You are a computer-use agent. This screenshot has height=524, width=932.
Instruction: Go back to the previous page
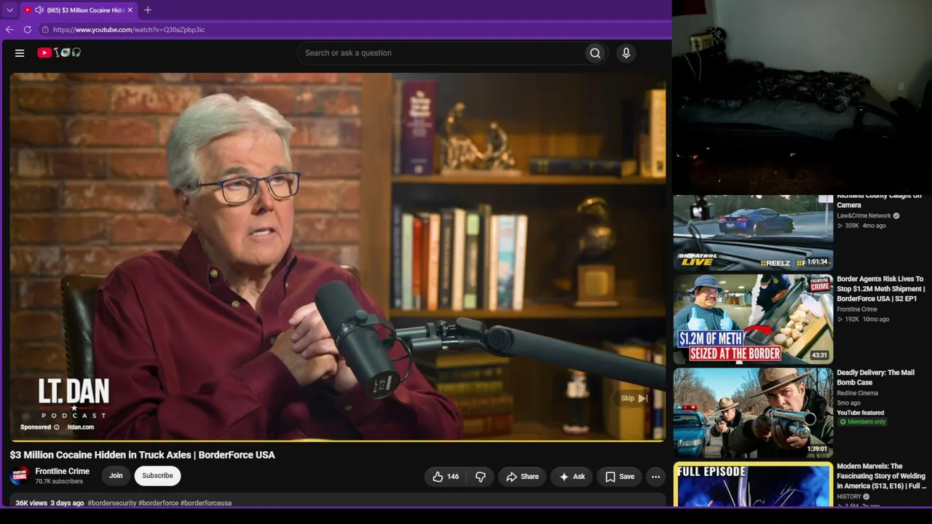click(9, 30)
